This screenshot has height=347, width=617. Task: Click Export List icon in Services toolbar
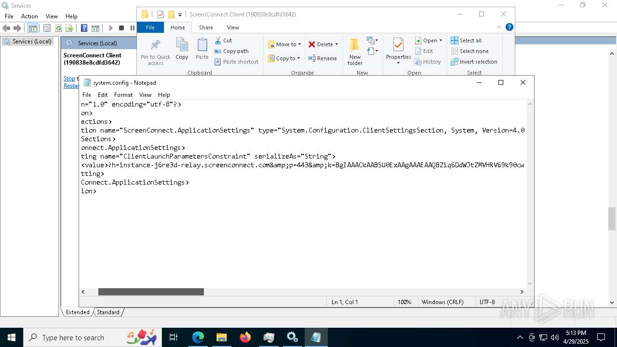[69, 28]
